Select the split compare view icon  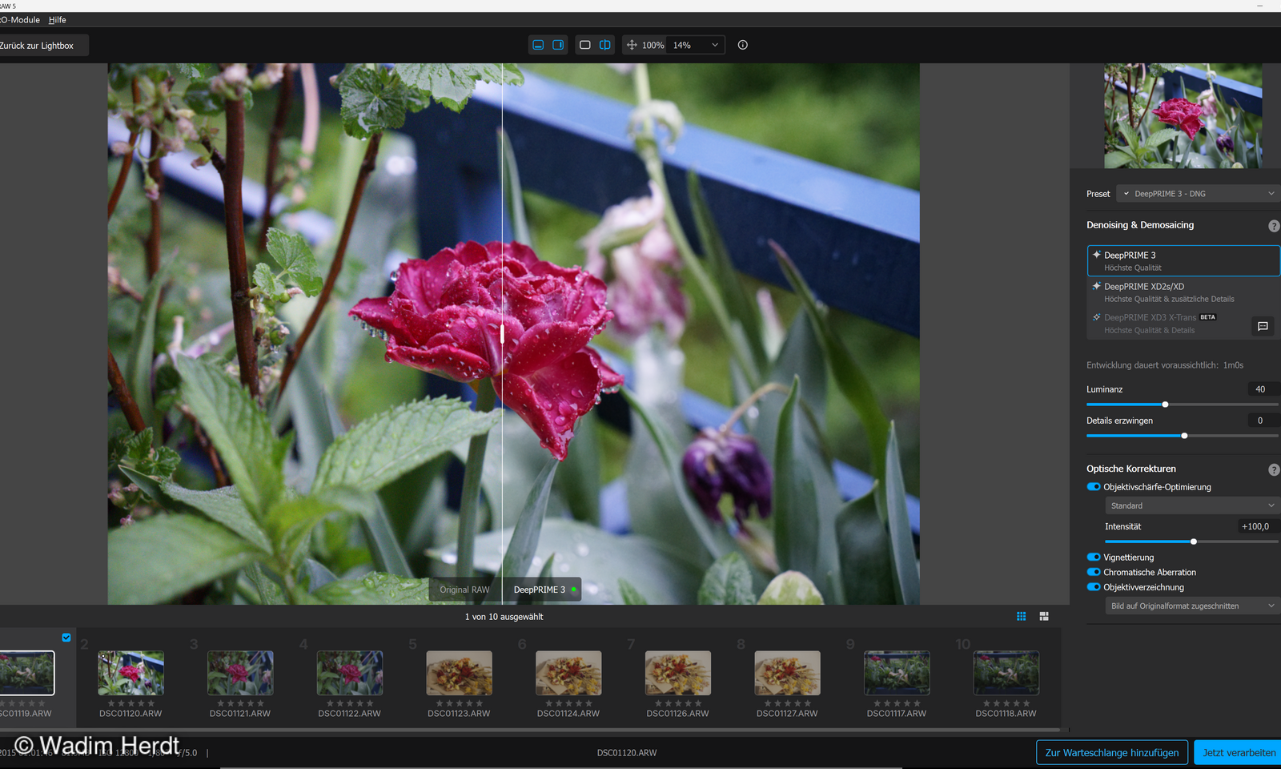[605, 45]
